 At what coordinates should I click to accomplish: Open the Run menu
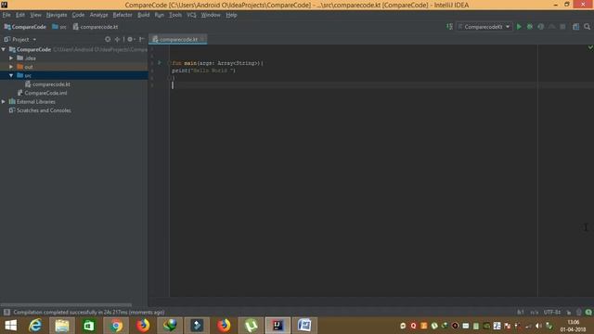pos(159,15)
